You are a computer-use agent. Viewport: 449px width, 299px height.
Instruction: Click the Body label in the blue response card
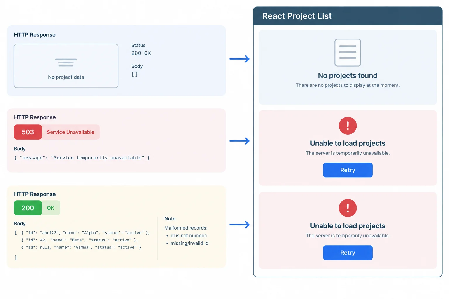tap(137, 66)
